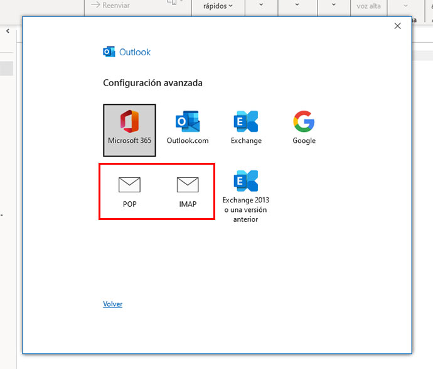Select Google as the account type
This screenshot has height=369, width=433.
coord(304,128)
